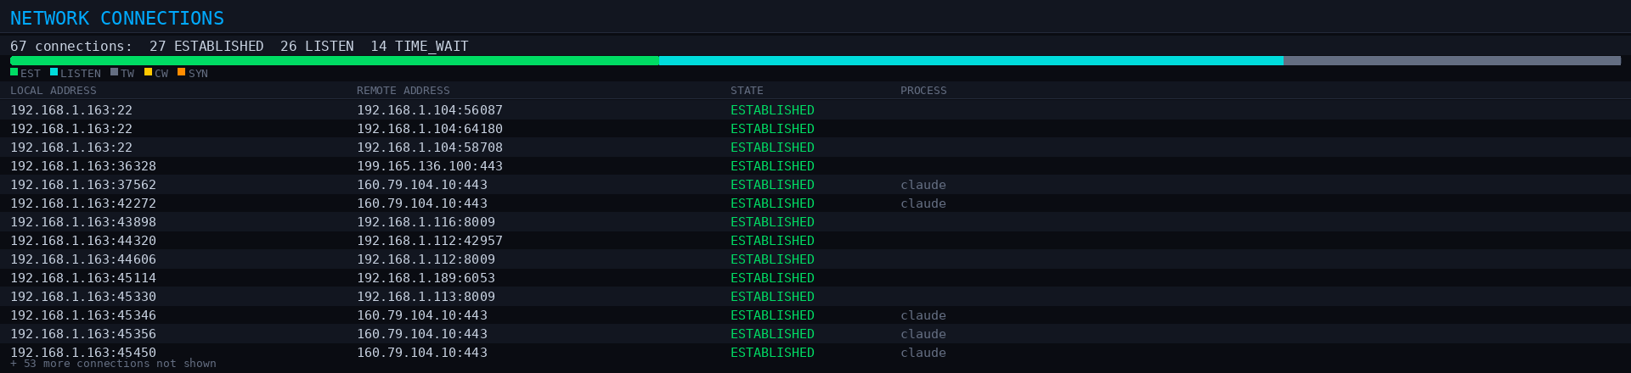
Task: Click the STATE column header
Action: [747, 91]
